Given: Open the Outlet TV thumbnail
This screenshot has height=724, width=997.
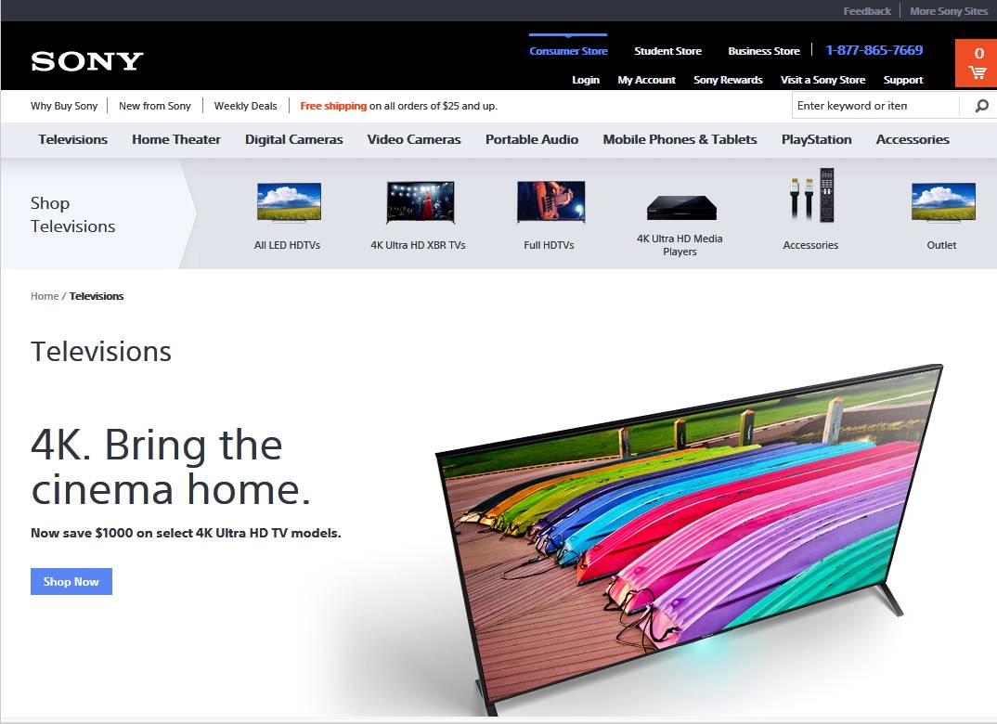Looking at the screenshot, I should tap(943, 202).
